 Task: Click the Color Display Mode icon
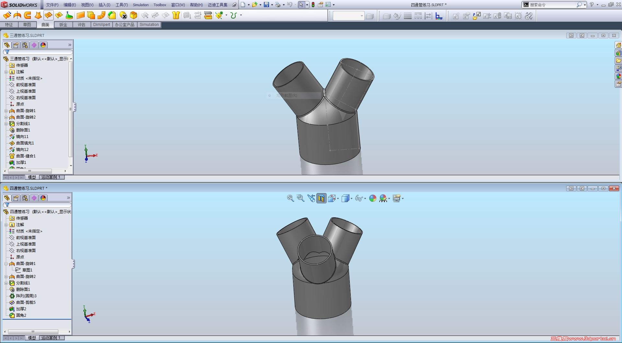[439, 16]
